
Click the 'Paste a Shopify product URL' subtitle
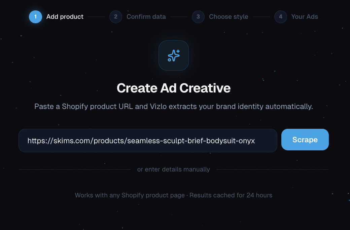[173, 106]
